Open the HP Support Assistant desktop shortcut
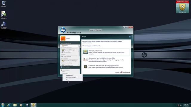This screenshot has height=107, width=191. click(4, 25)
